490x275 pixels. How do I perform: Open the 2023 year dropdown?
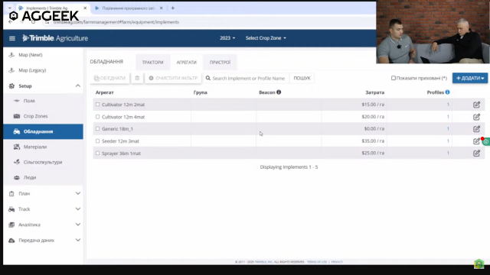pyautogui.click(x=227, y=38)
